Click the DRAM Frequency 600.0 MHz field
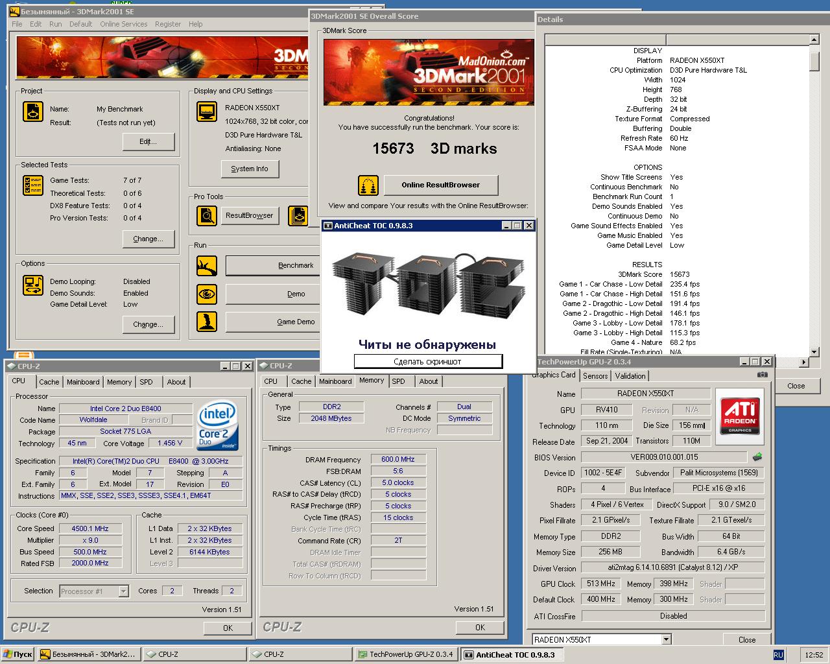Image resolution: width=830 pixels, height=664 pixels. coord(398,459)
